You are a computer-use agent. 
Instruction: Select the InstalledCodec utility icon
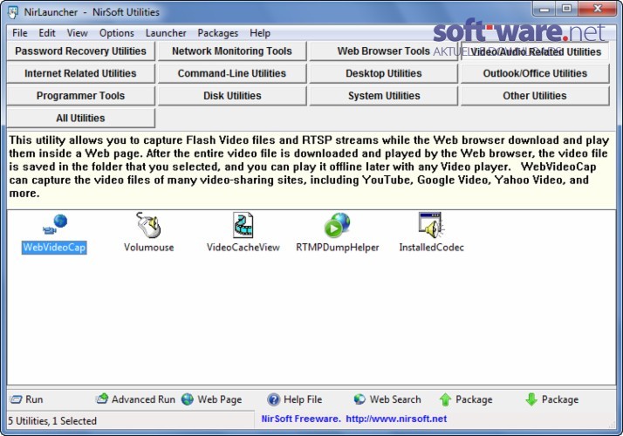tap(432, 233)
